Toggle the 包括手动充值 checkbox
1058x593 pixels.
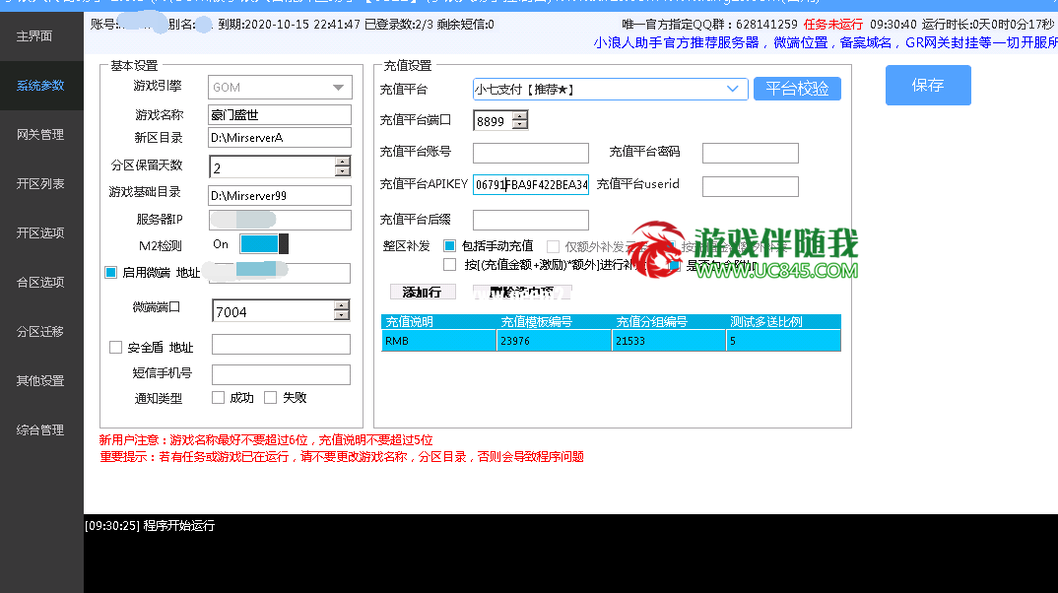tap(449, 245)
